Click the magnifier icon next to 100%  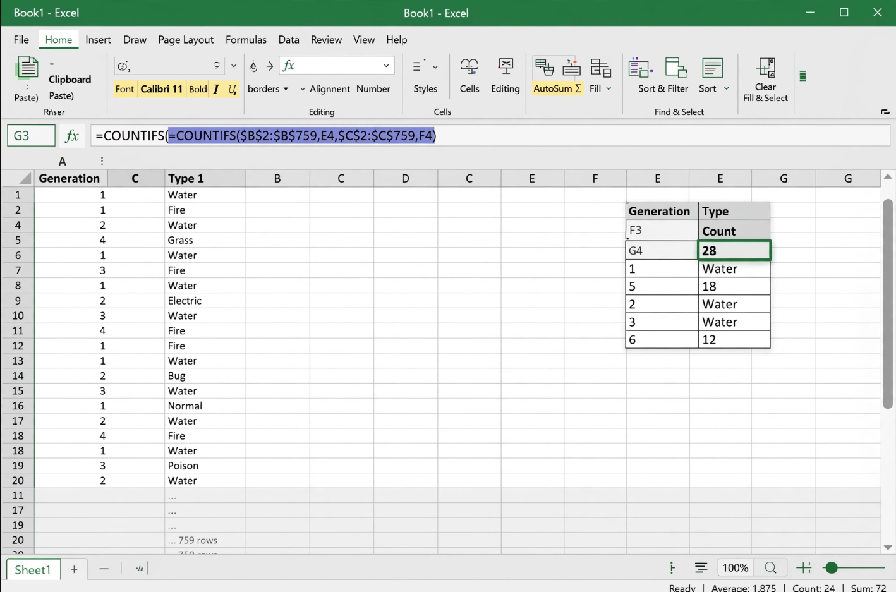click(770, 567)
